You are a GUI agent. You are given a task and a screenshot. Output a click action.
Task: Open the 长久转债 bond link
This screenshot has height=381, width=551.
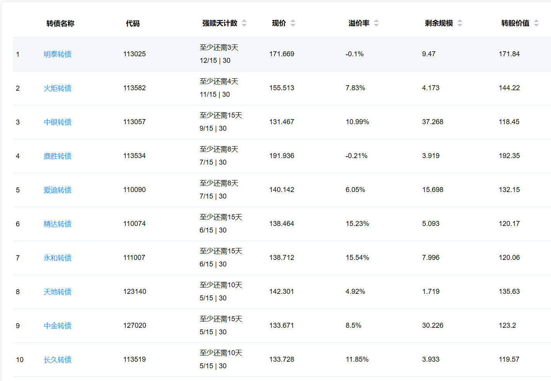[58, 360]
